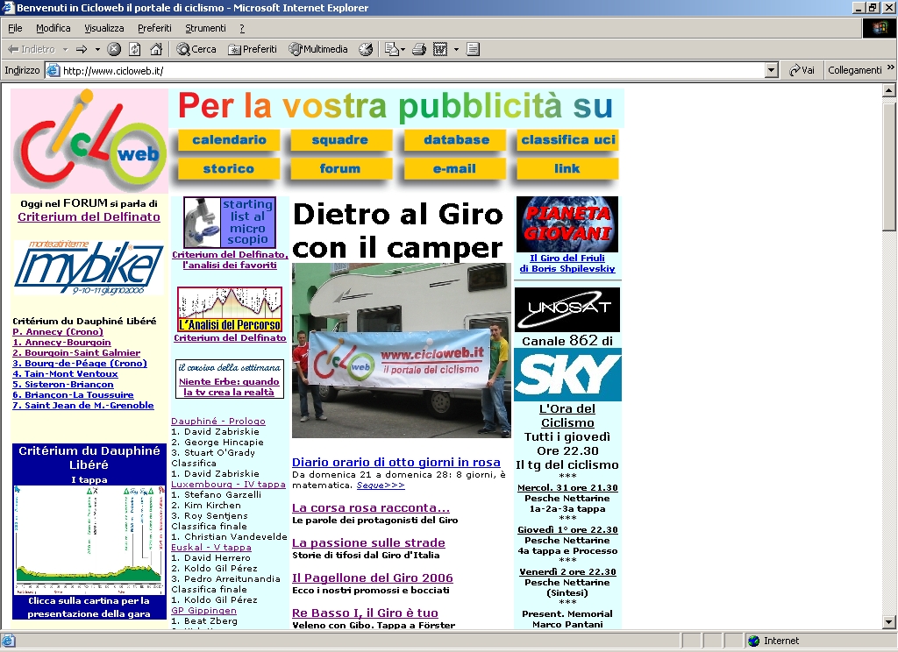This screenshot has height=652, width=898.
Task: Click the Windows logo throbber icon
Action: [879, 28]
